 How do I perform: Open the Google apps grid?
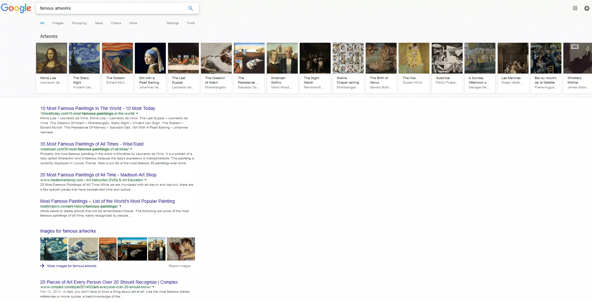coord(575,8)
